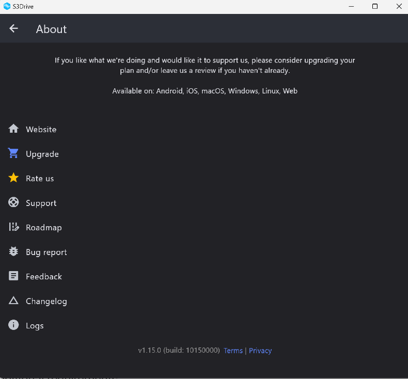
Task: View the Roadmap list item
Action: click(x=44, y=228)
